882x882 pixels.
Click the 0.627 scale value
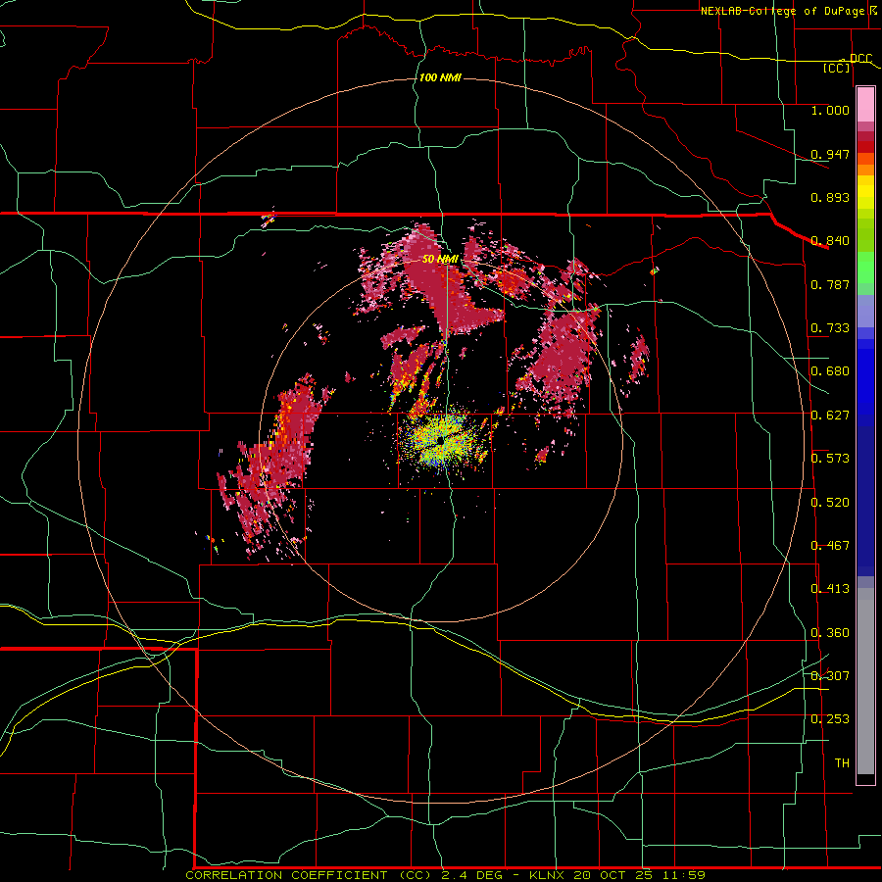tap(830, 416)
